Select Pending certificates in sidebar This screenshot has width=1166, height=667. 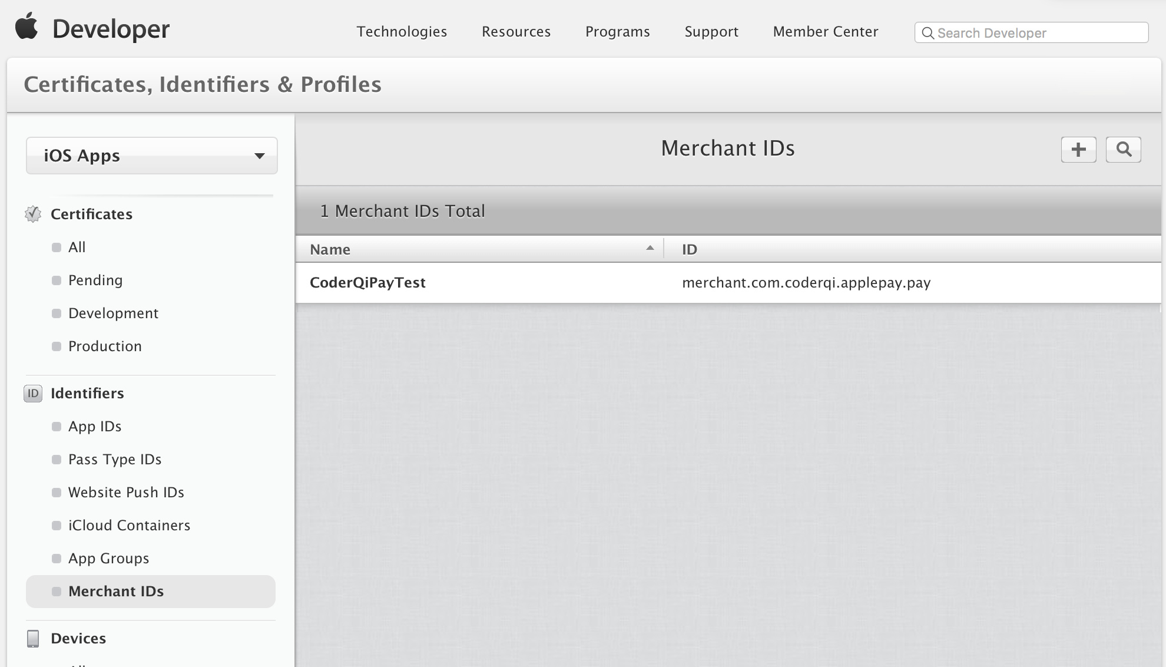click(x=95, y=280)
